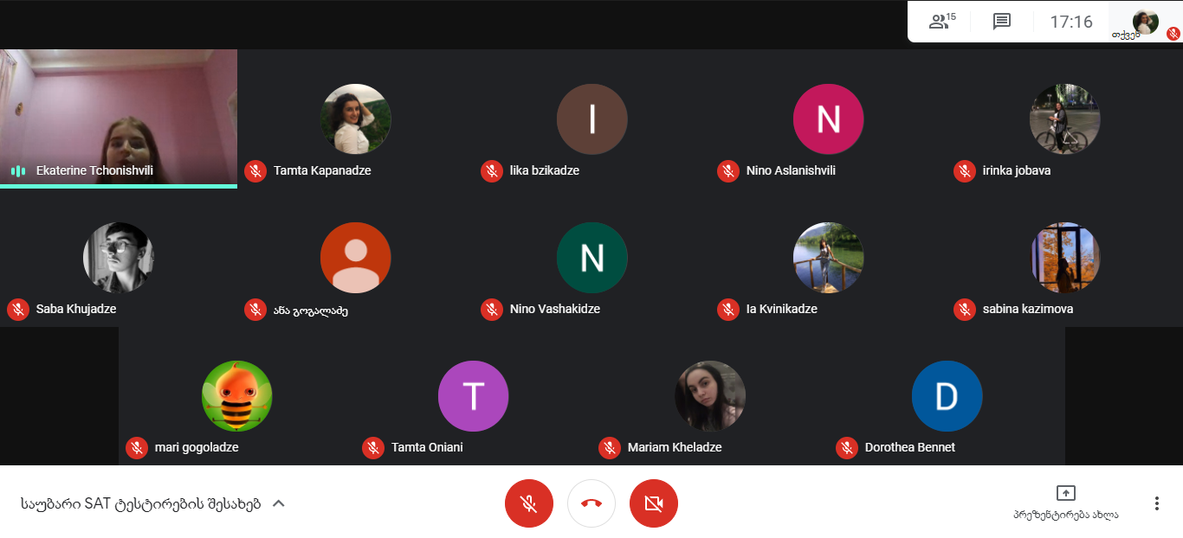Click lika bzikadze's brown I avatar

pos(592,119)
